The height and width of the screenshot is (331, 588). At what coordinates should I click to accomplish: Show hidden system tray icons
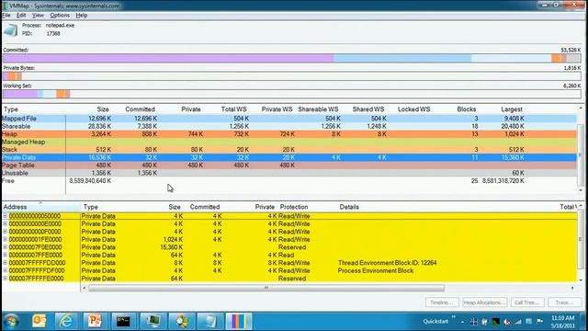[x=462, y=322]
